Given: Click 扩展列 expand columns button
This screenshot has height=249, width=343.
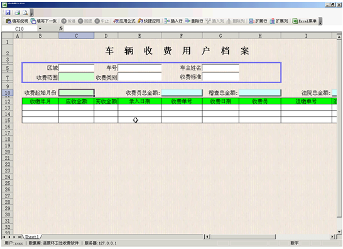Looking at the screenshot, I should (279, 21).
